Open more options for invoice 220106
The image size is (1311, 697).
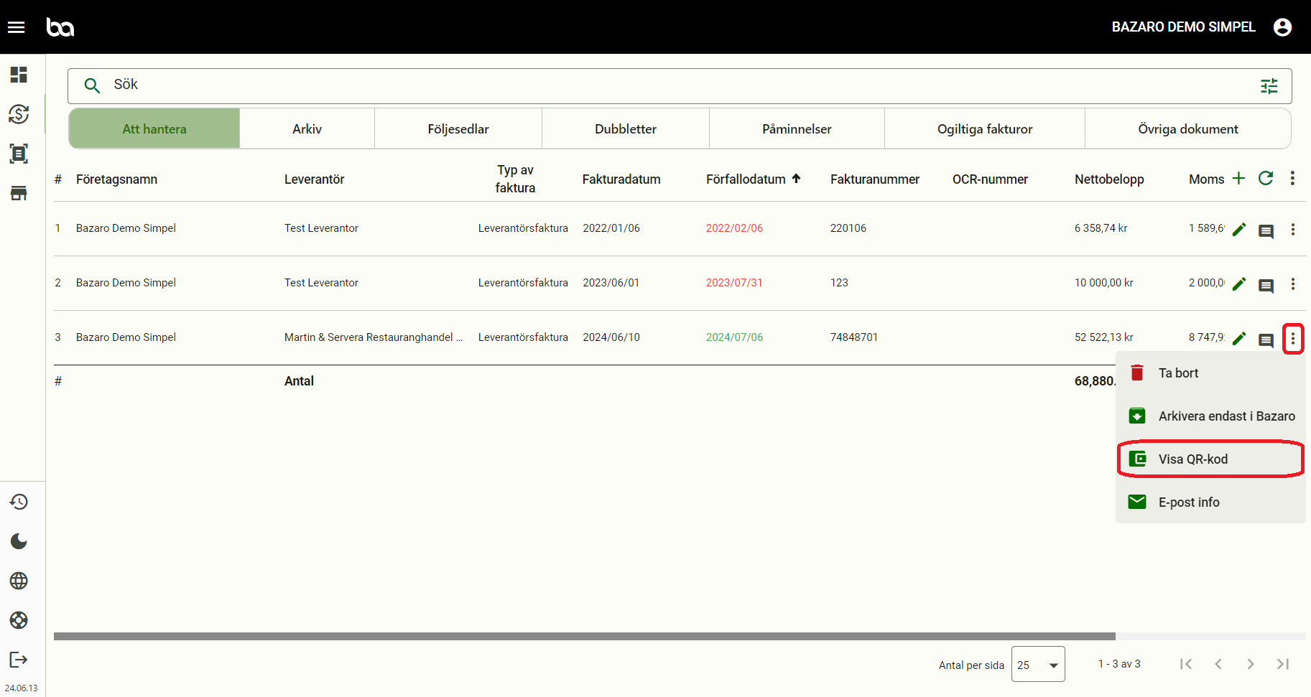point(1293,230)
